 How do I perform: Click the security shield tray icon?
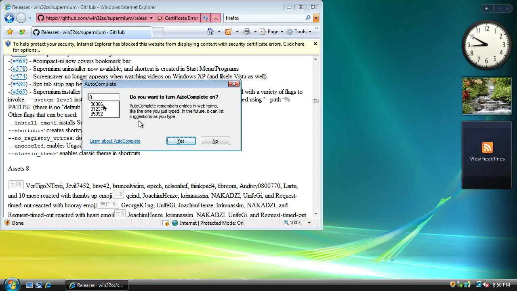coord(453,285)
